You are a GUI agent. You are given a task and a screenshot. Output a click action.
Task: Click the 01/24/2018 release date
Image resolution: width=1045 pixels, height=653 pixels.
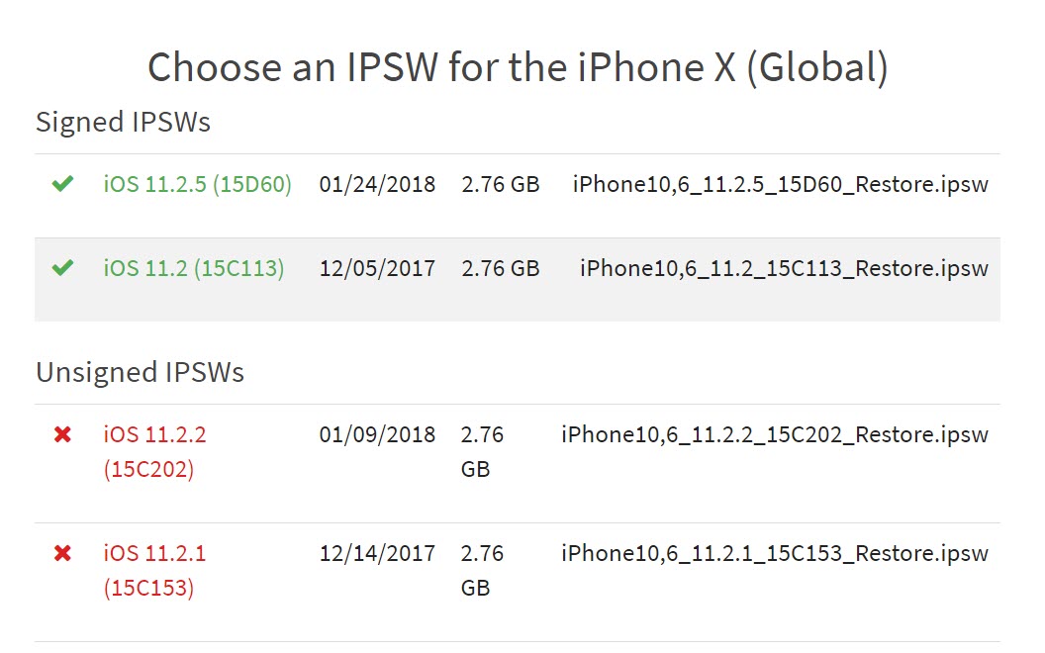377,184
